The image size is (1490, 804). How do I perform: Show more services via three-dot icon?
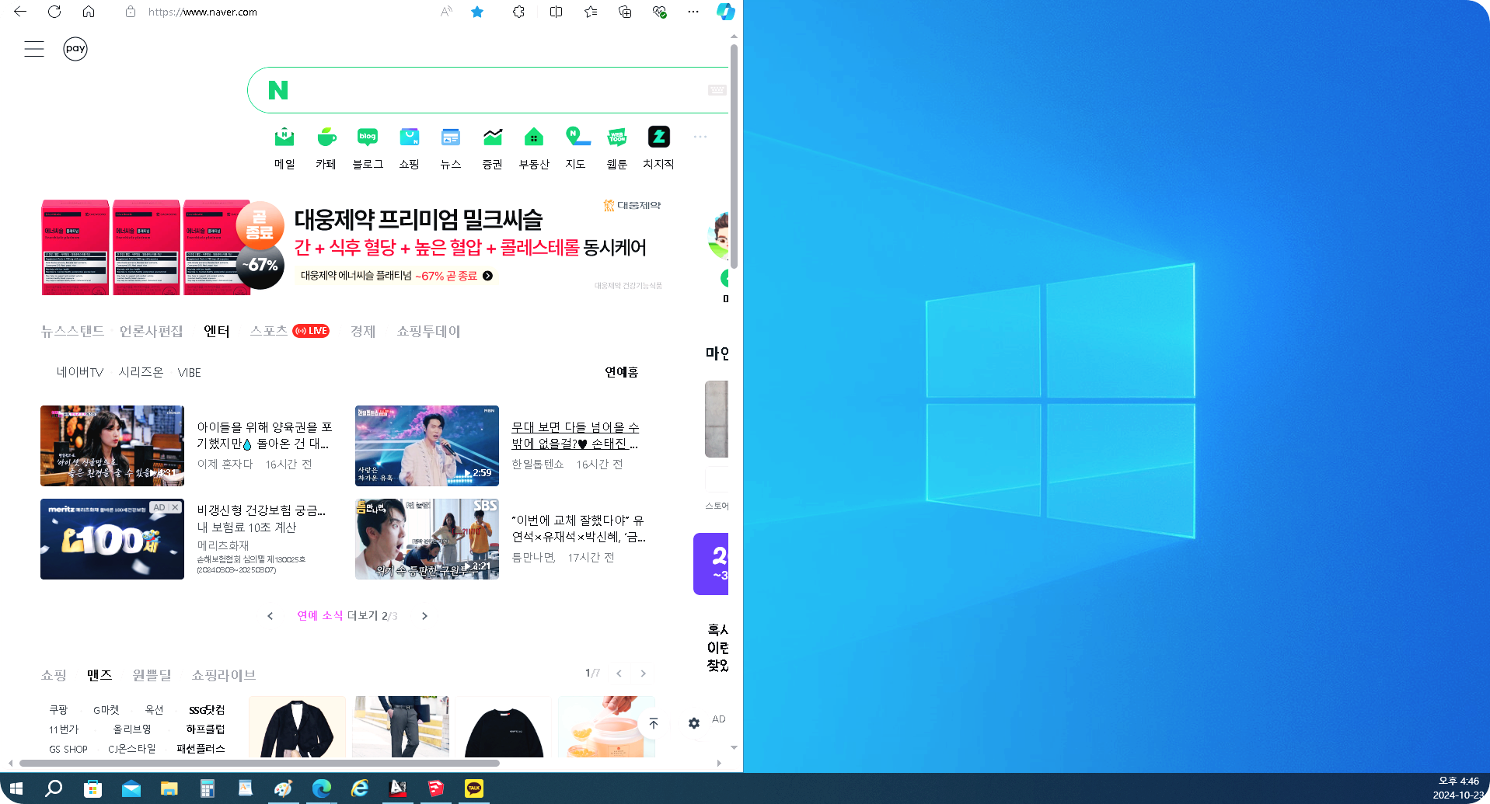[700, 137]
